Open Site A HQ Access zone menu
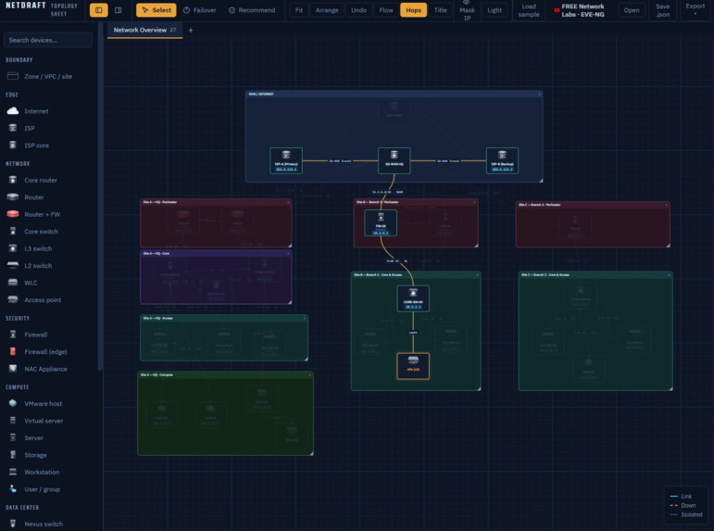 click(x=305, y=318)
